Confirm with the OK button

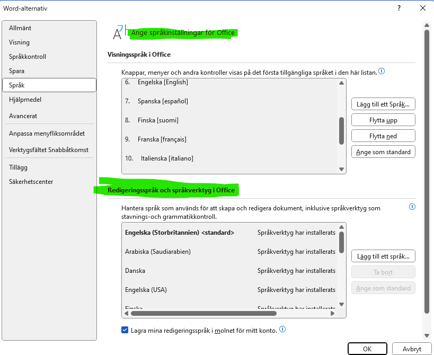tap(367, 349)
